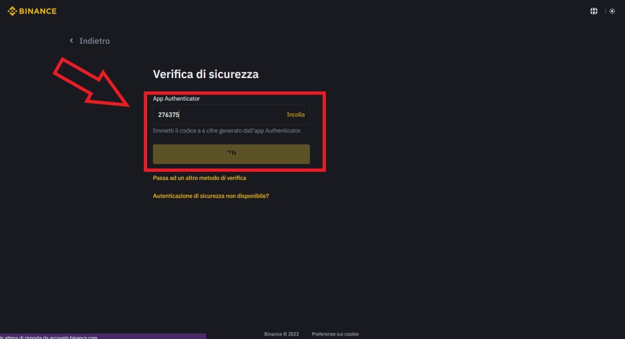Click the entered code 276375
The width and height of the screenshot is (625, 339).
pos(168,115)
